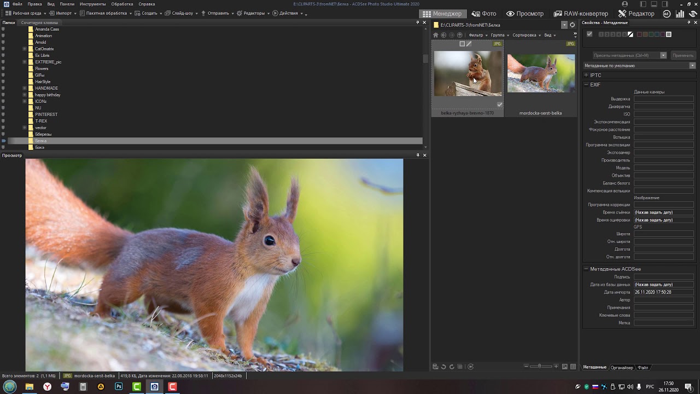Screen dimensions: 700x394
Task: Switch to RAW-конвертер mode
Action: click(580, 14)
